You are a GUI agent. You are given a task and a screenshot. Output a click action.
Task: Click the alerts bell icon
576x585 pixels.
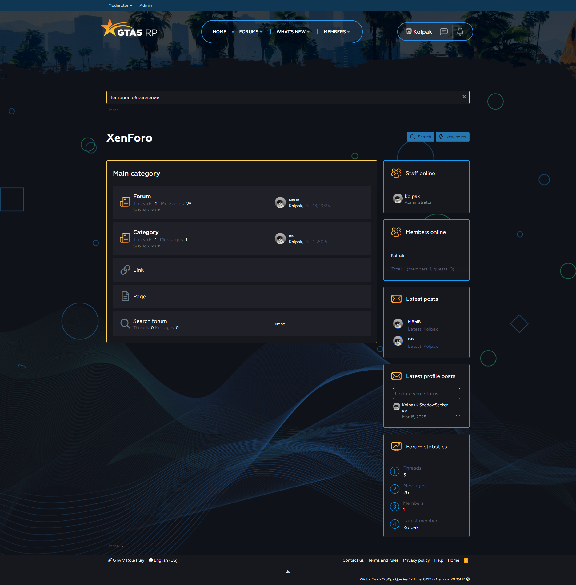[460, 32]
